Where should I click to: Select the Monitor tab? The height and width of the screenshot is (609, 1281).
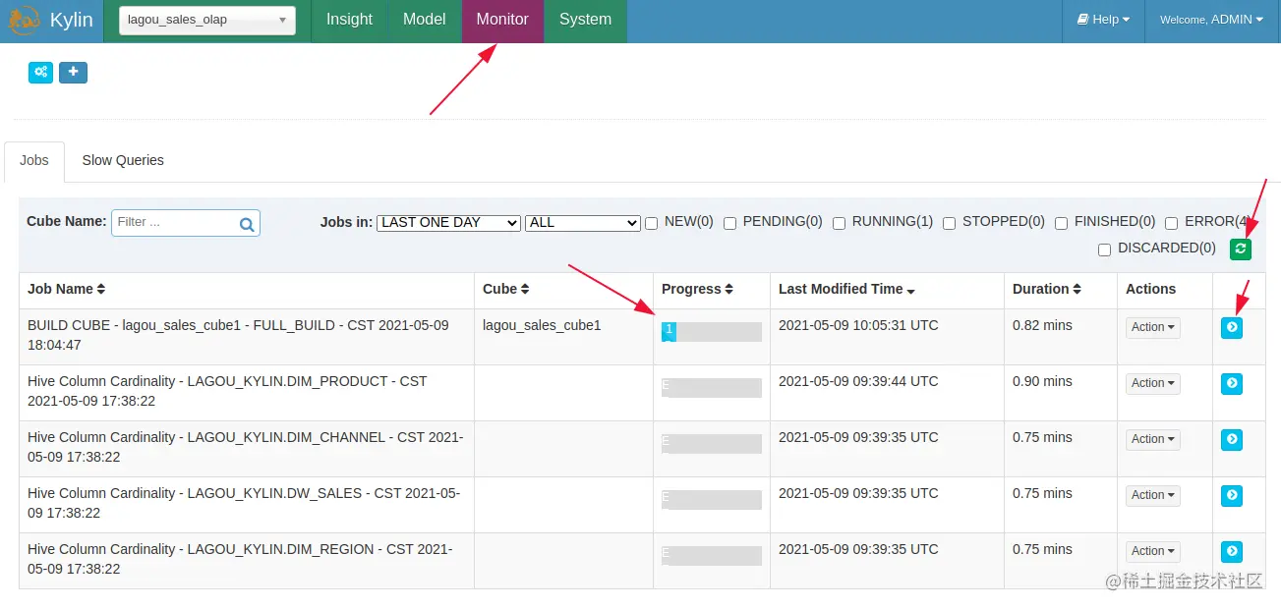tap(502, 20)
